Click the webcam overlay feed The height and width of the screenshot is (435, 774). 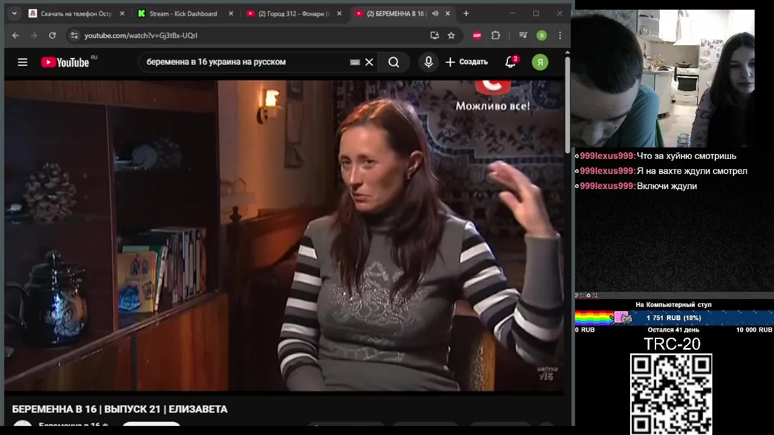664,79
